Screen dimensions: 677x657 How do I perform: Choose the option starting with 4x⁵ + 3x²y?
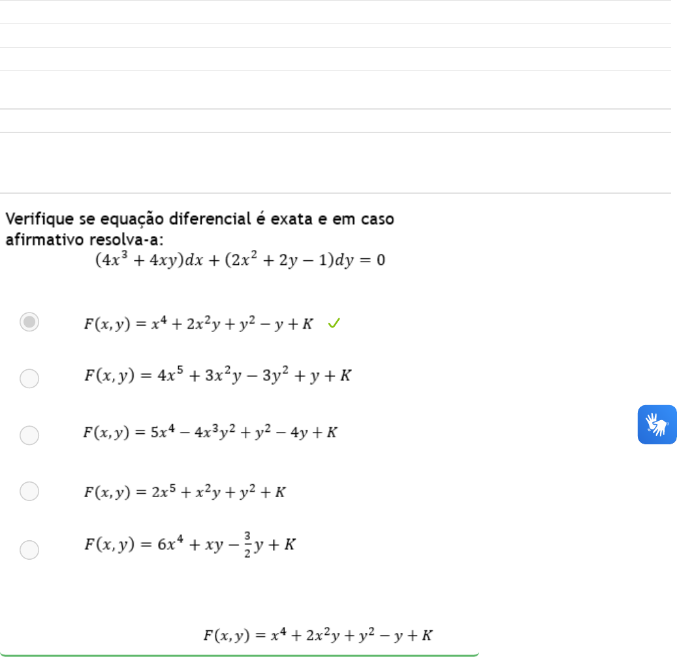(29, 378)
